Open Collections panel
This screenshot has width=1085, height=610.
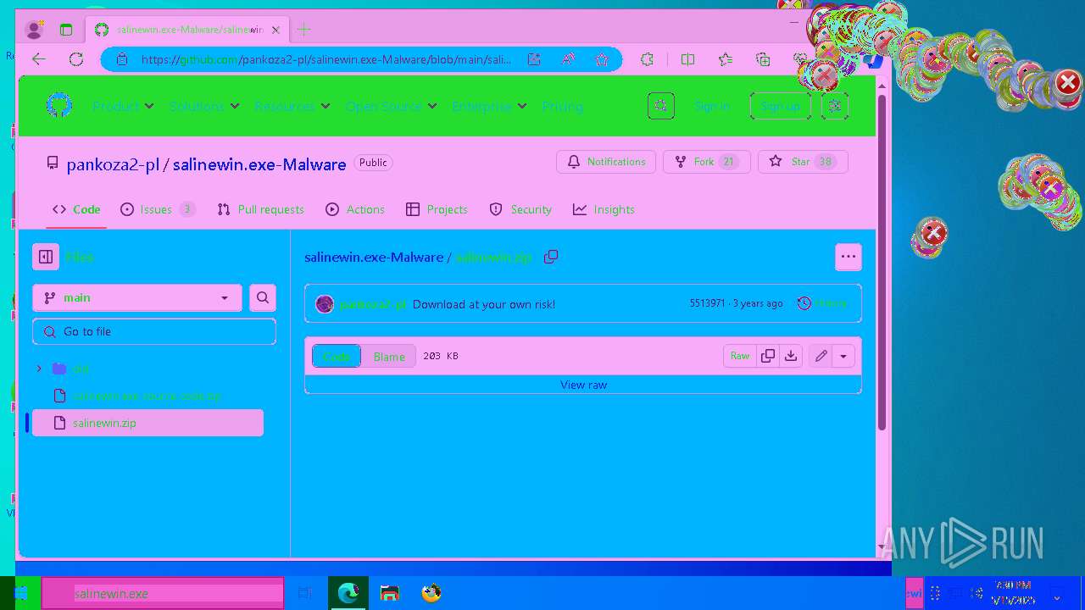[x=763, y=59]
